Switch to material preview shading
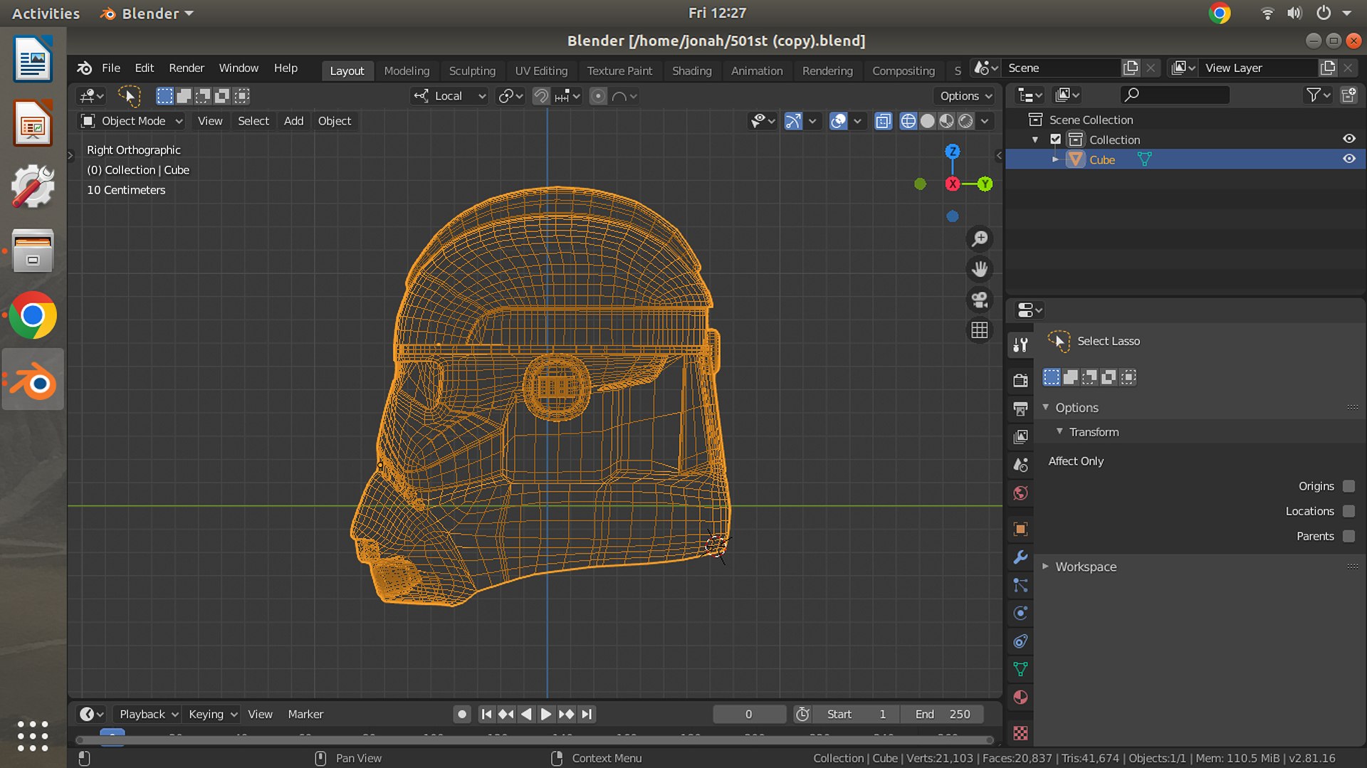The image size is (1367, 768). pos(946,121)
